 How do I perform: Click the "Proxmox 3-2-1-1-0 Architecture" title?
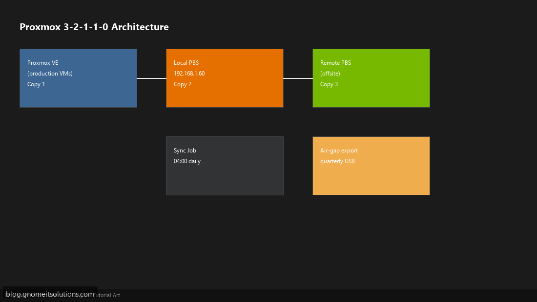94,27
